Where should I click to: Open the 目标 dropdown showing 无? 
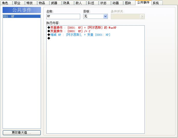tap(96, 16)
